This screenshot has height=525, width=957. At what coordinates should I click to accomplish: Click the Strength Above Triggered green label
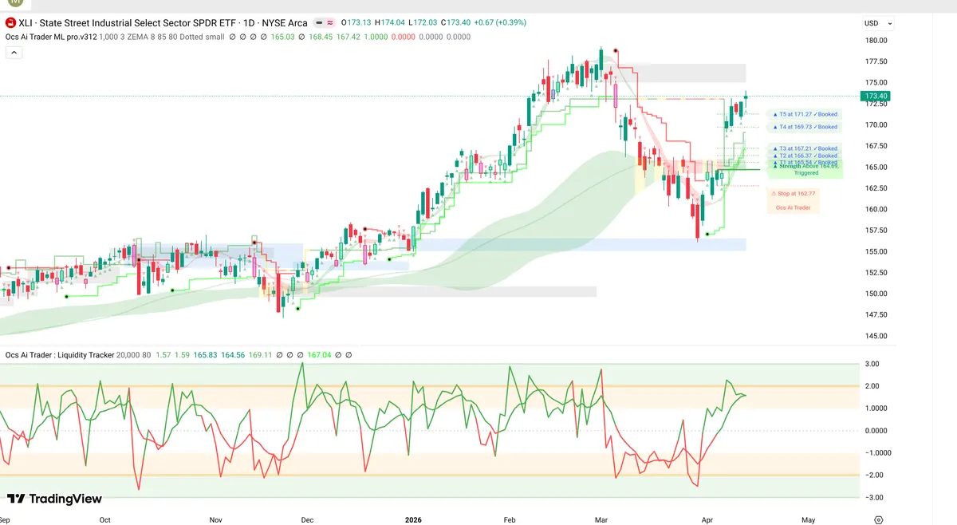[x=805, y=169]
